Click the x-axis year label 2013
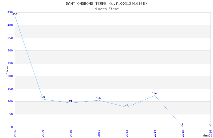The width and height of the screenshot is (213, 138). [127, 133]
